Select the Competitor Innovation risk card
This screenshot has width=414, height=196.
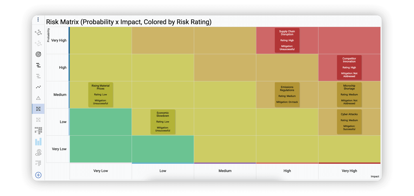(x=349, y=67)
